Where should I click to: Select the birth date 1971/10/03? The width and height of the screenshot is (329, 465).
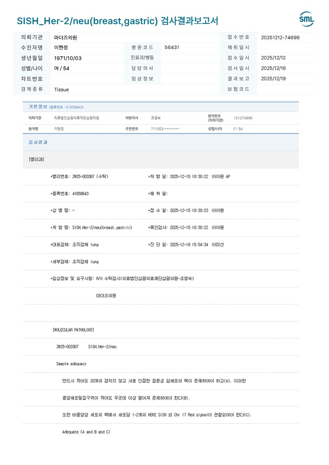coord(68,58)
